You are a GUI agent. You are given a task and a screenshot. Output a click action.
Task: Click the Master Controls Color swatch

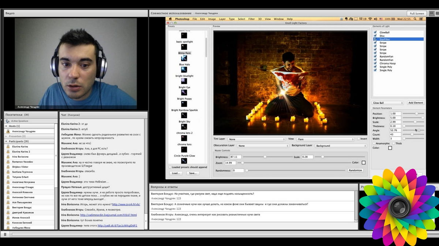(363, 163)
